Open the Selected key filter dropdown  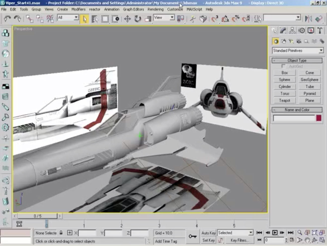[235, 233]
